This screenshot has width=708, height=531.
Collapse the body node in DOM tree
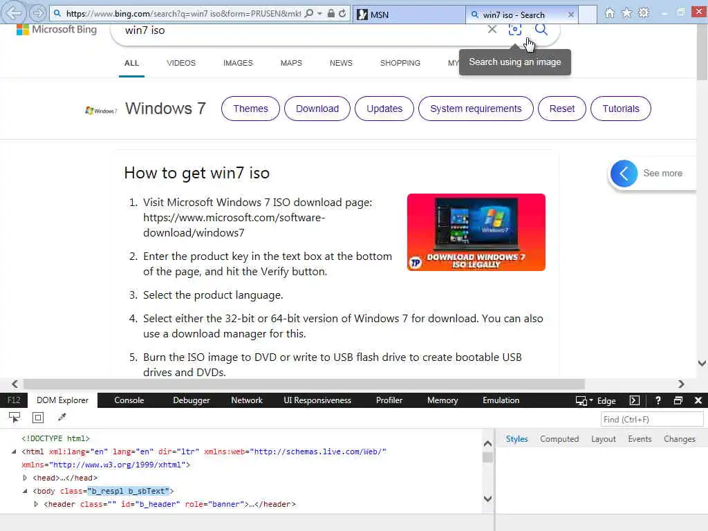tap(25, 491)
